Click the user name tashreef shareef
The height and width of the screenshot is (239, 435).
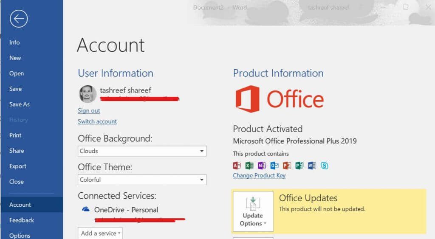click(x=125, y=90)
